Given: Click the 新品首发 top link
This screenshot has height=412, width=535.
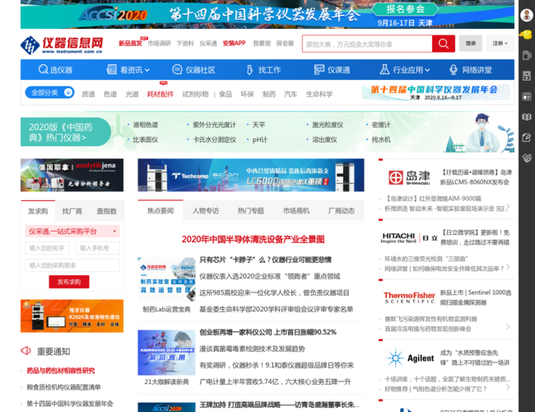Looking at the screenshot, I should (x=130, y=43).
